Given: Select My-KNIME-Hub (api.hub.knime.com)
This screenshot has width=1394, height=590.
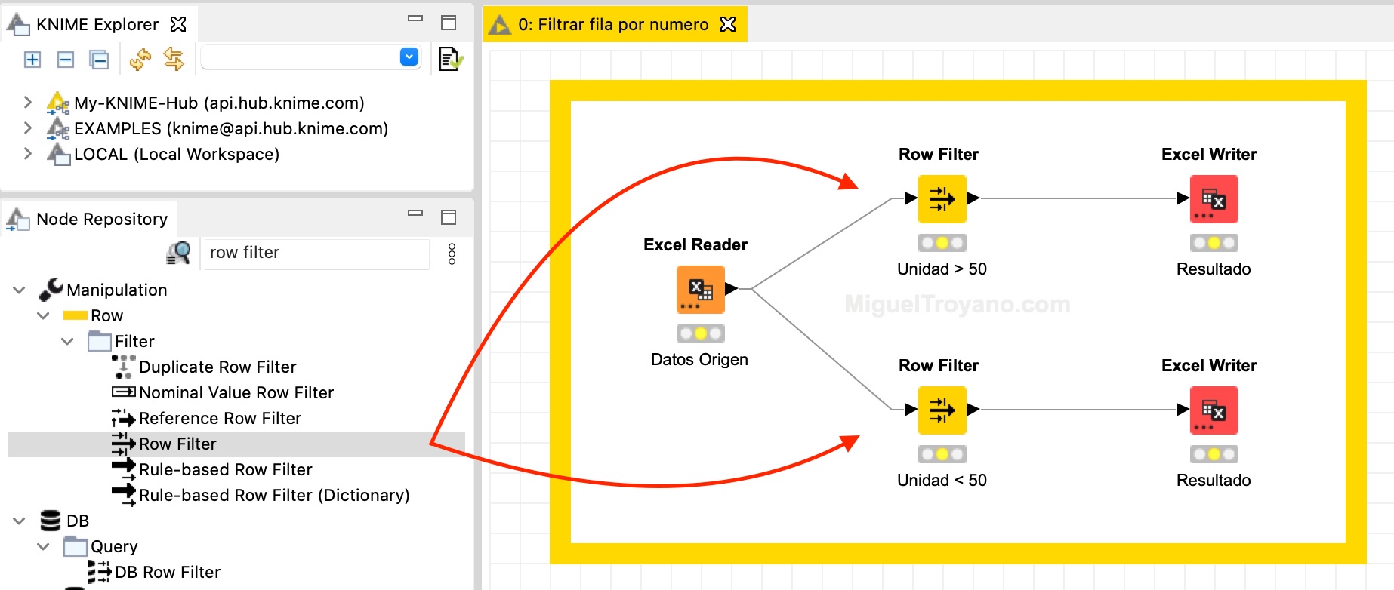Looking at the screenshot, I should [x=219, y=103].
